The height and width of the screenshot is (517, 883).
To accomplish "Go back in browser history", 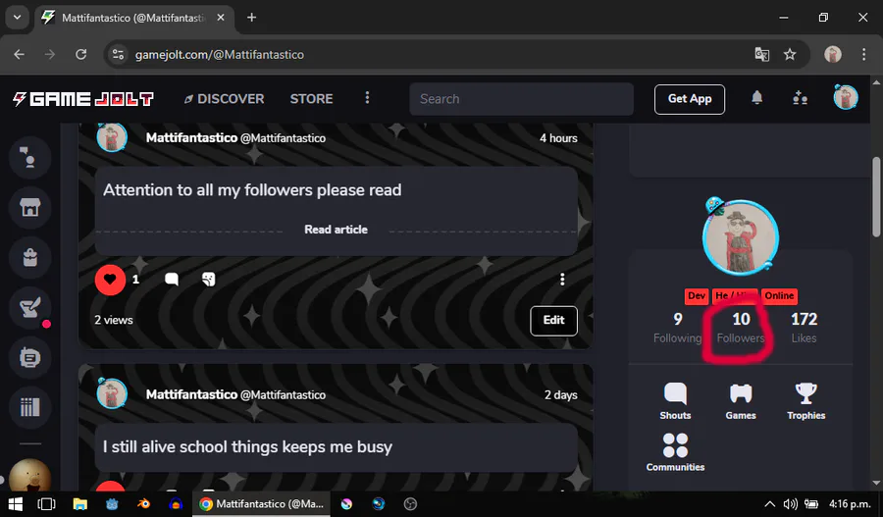I will tap(20, 55).
